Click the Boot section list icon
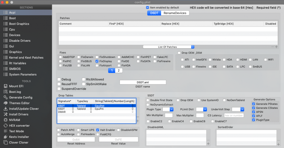This screenshot has width=284, height=148. tap(6, 18)
